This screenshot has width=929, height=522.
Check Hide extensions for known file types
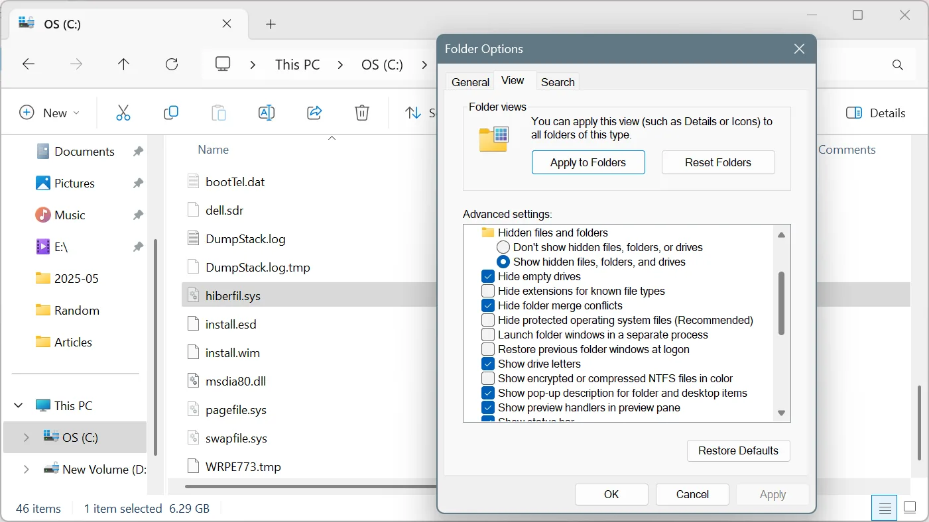[x=488, y=291]
